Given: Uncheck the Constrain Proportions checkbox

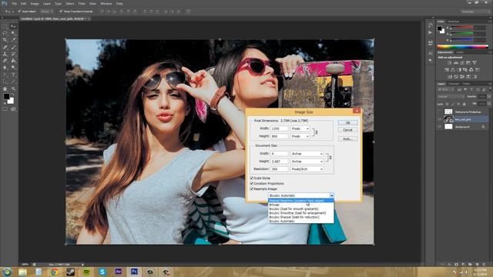Looking at the screenshot, I should tap(252, 183).
